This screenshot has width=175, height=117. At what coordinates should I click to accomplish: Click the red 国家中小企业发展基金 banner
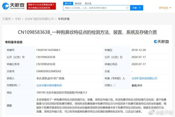click(42, 6)
